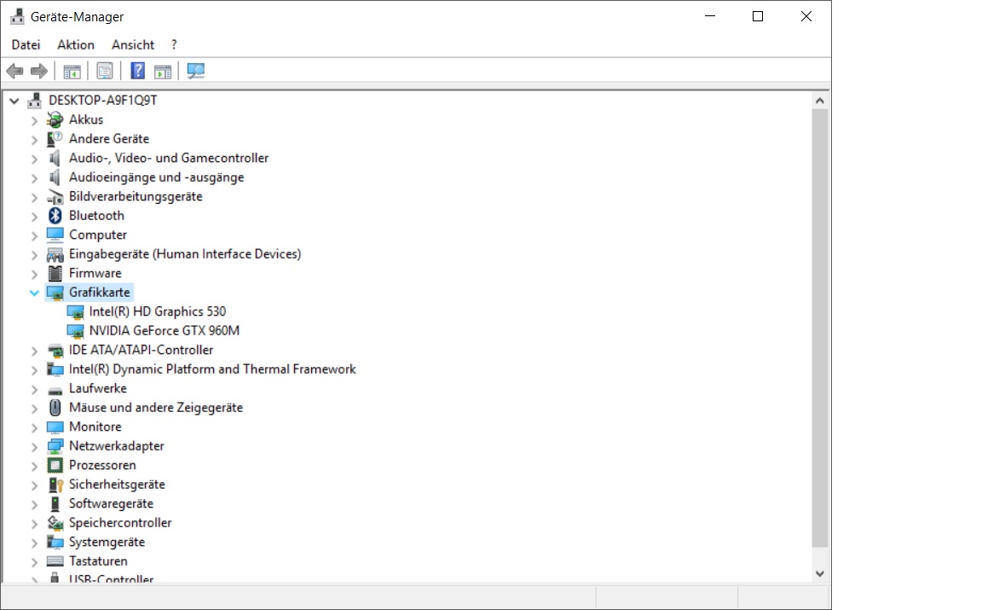Viewport: 982px width, 610px height.
Task: Click the scan for hardware changes icon
Action: 195,71
